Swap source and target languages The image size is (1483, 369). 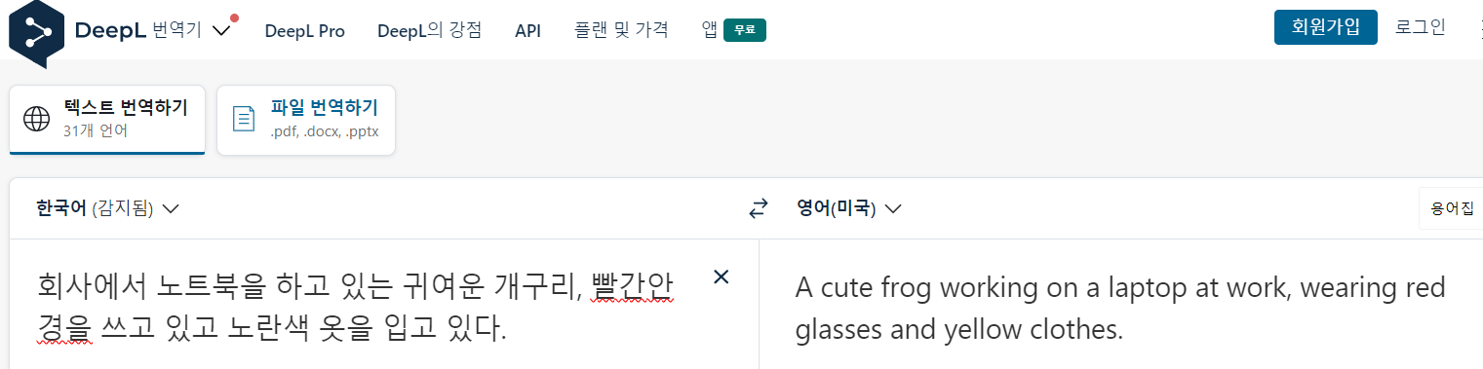point(758,208)
